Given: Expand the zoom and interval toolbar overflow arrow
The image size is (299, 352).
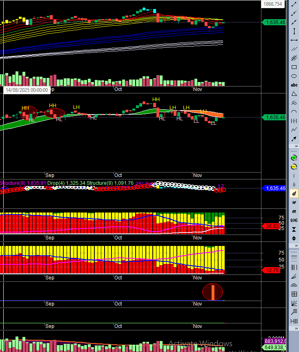Looking at the screenshot, I should tap(297, 246).
